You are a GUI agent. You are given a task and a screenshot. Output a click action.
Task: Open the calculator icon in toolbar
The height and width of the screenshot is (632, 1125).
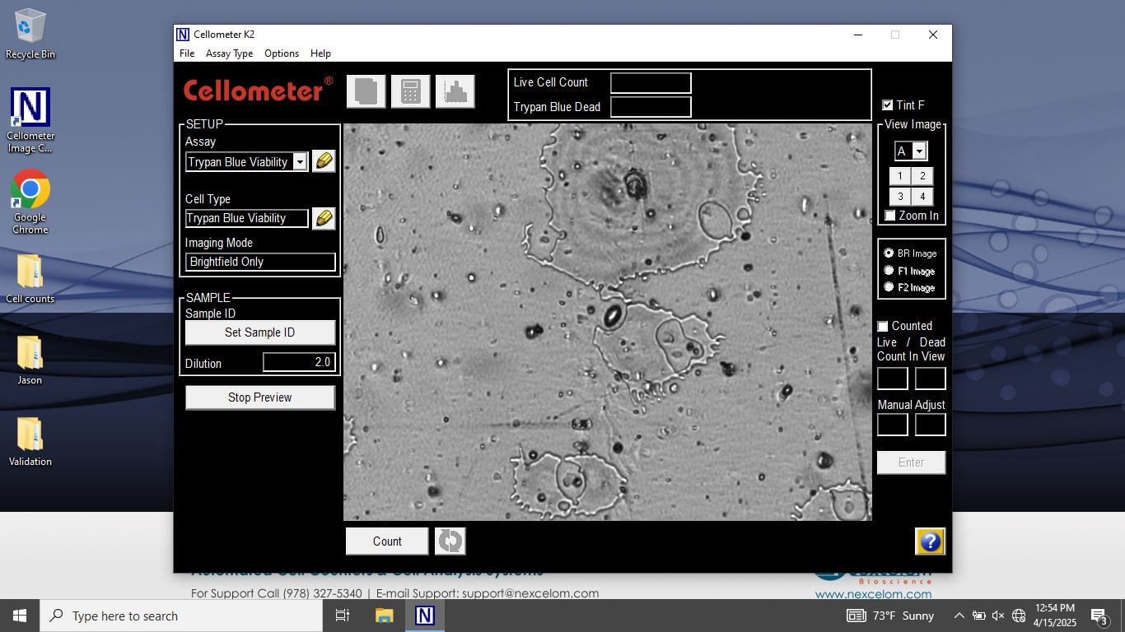[410, 91]
